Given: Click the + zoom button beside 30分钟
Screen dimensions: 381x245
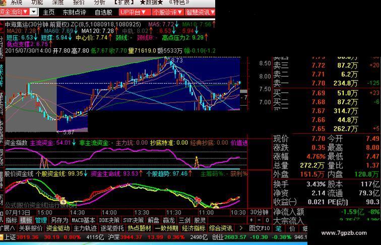Looking at the screenshot, I should [x=251, y=220].
